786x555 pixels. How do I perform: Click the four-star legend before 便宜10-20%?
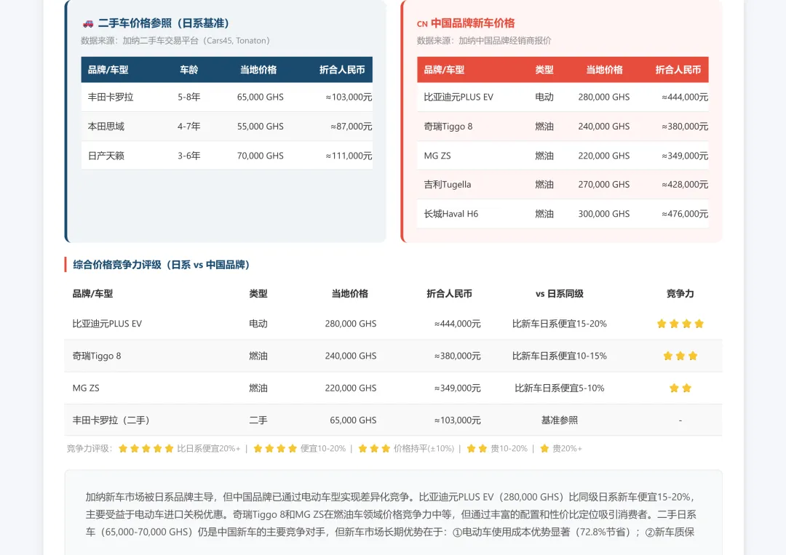(x=275, y=448)
